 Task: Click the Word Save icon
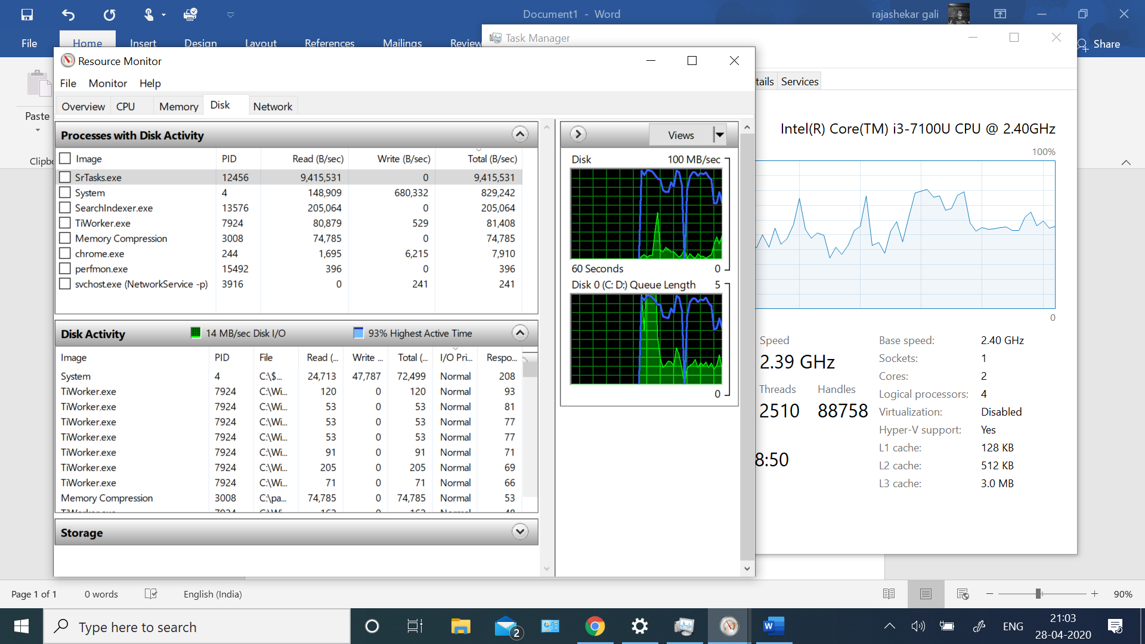pyautogui.click(x=27, y=14)
